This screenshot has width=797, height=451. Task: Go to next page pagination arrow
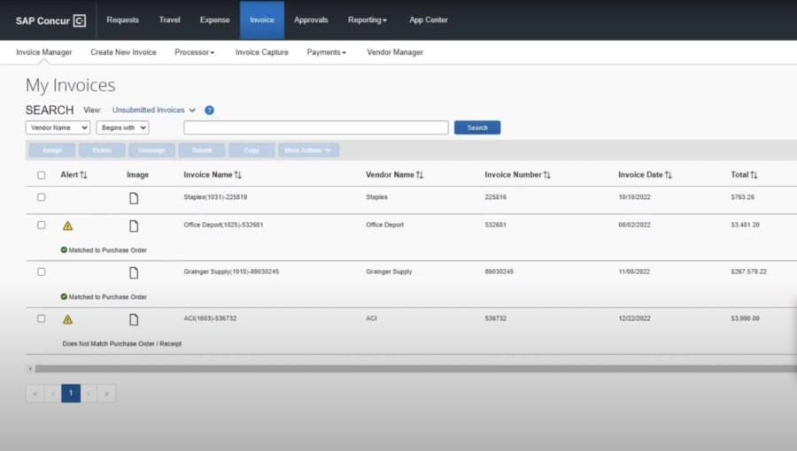pyautogui.click(x=89, y=394)
